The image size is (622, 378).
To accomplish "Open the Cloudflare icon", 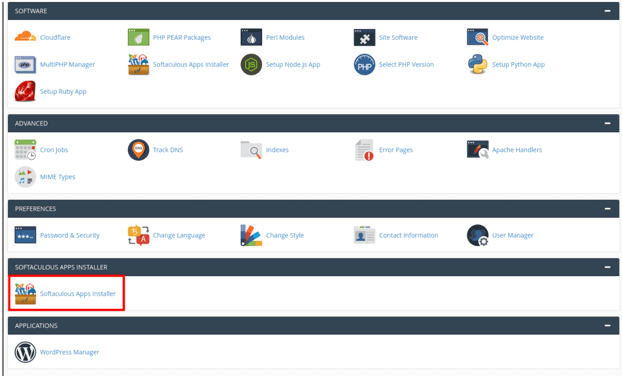I will pyautogui.click(x=25, y=37).
